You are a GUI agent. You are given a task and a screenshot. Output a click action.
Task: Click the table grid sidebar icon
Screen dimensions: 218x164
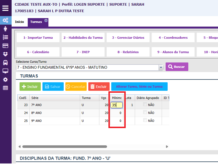5,88
